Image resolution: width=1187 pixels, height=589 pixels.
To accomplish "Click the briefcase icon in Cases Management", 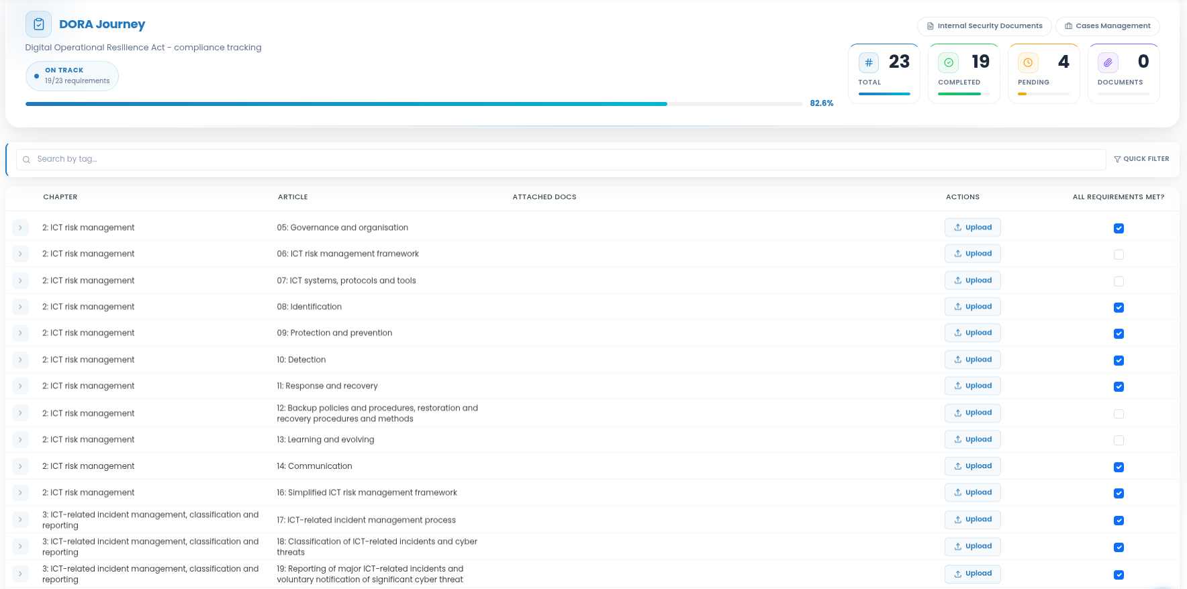I will [x=1069, y=26].
